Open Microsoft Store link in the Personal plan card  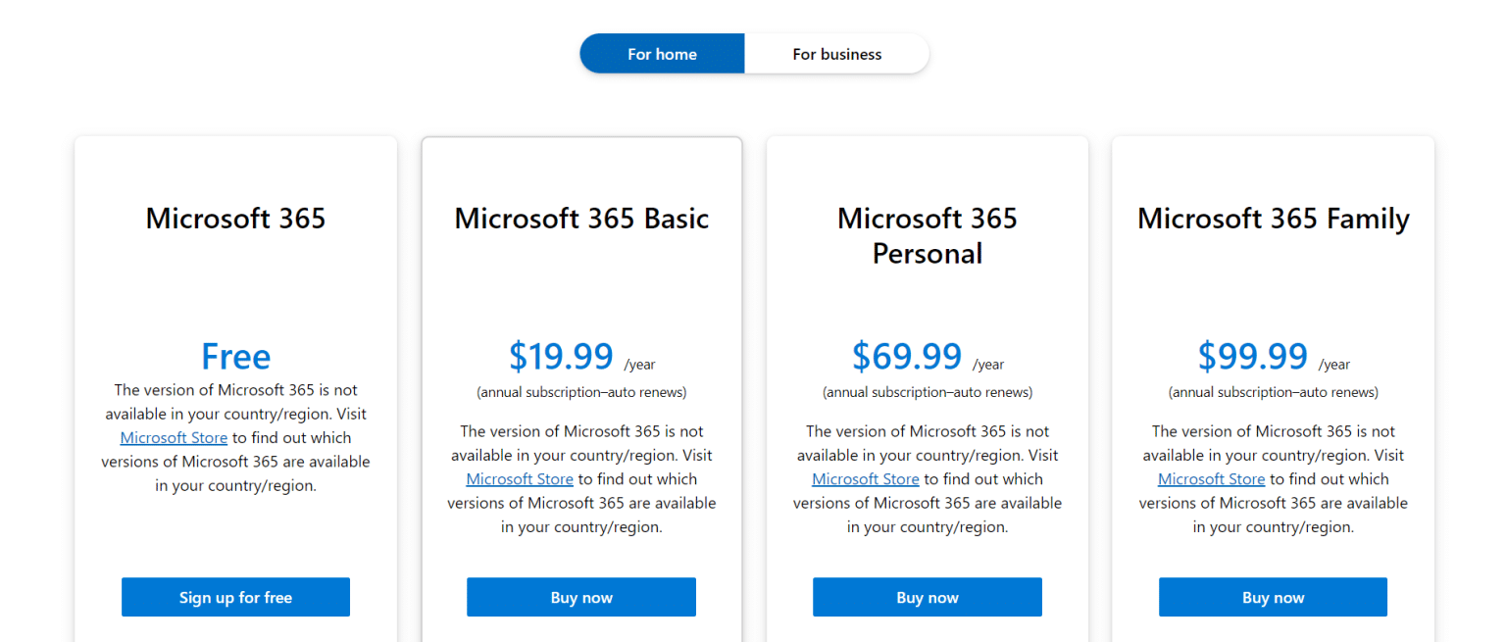click(866, 478)
